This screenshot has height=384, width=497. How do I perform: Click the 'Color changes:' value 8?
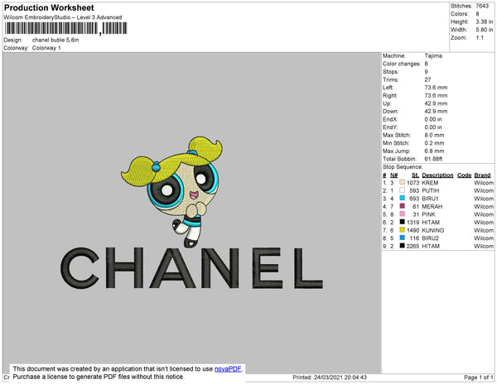pos(427,64)
